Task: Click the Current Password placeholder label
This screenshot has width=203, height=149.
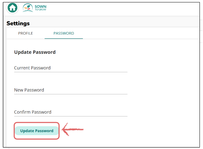Action: 32,68
